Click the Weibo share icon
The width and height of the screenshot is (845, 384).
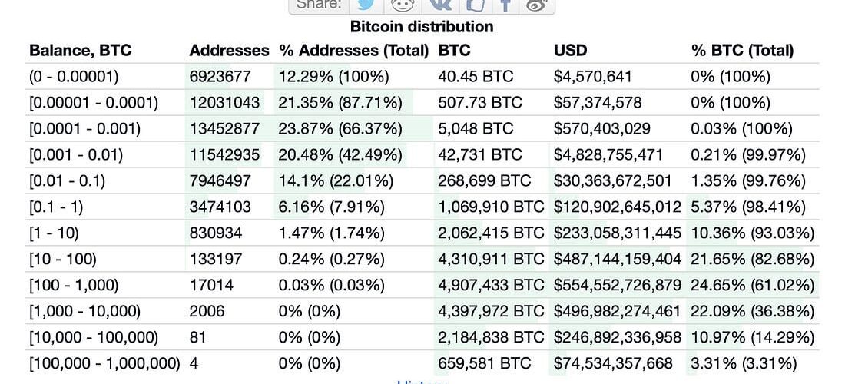535,5
